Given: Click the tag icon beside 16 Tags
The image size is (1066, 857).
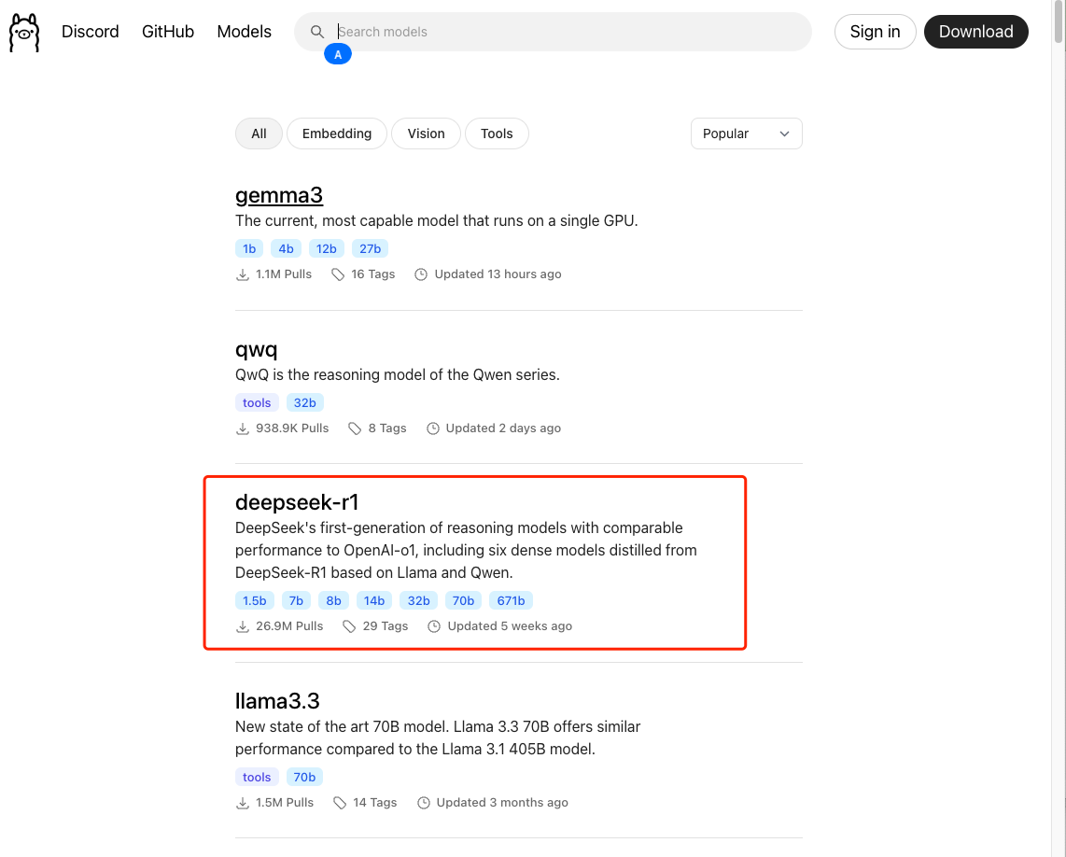Looking at the screenshot, I should pos(338,274).
